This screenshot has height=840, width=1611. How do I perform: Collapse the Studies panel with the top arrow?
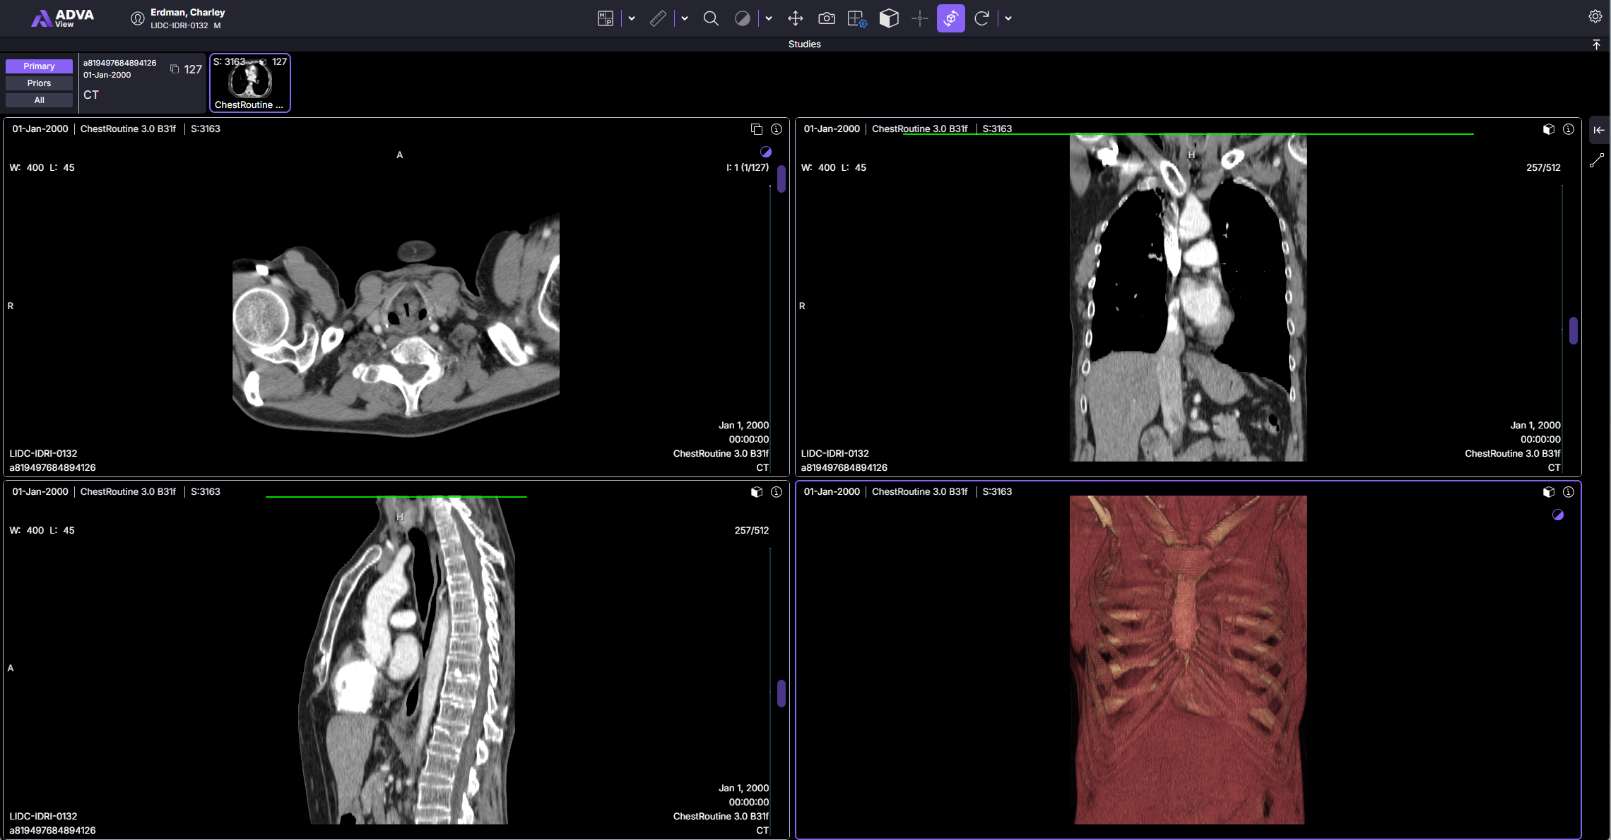pos(1596,44)
